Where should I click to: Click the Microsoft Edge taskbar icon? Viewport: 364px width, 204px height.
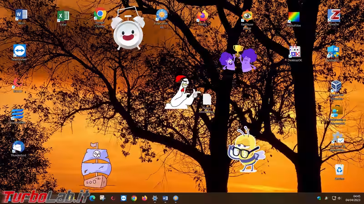(92, 198)
